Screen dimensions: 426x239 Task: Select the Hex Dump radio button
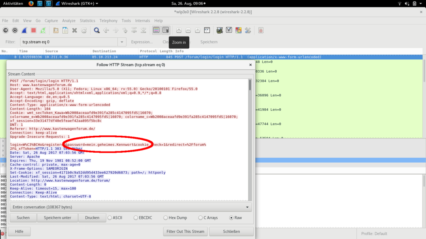(175, 217)
